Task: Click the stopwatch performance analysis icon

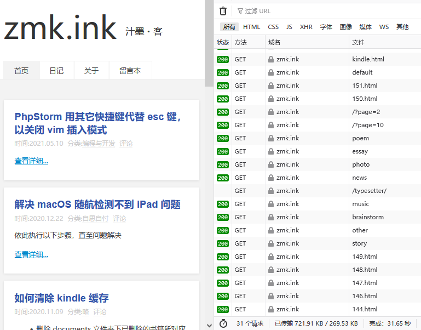Action: coord(223,323)
